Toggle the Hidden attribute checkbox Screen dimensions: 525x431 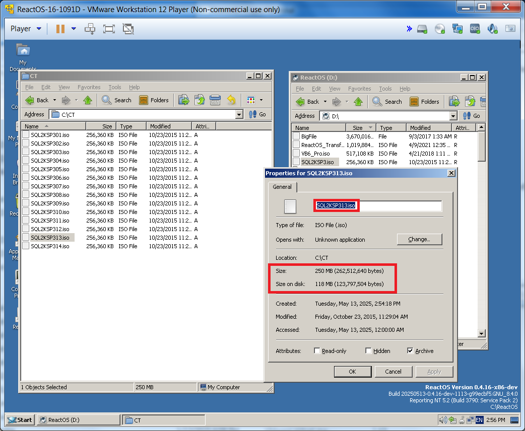(x=368, y=350)
